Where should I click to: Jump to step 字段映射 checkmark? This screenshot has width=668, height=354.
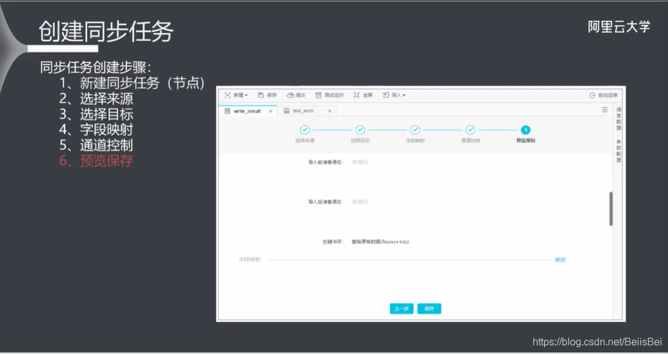415,130
